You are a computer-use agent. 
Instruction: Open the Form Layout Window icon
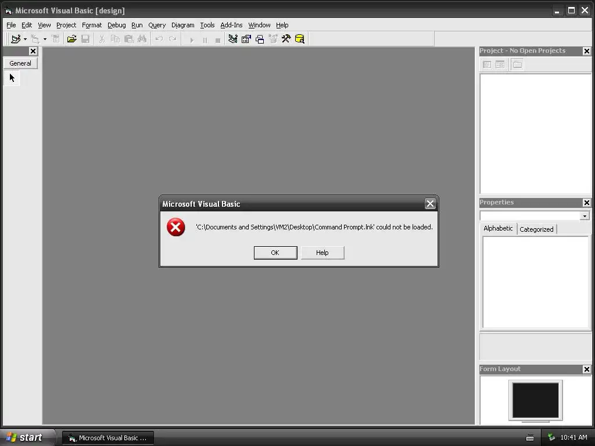click(x=260, y=39)
